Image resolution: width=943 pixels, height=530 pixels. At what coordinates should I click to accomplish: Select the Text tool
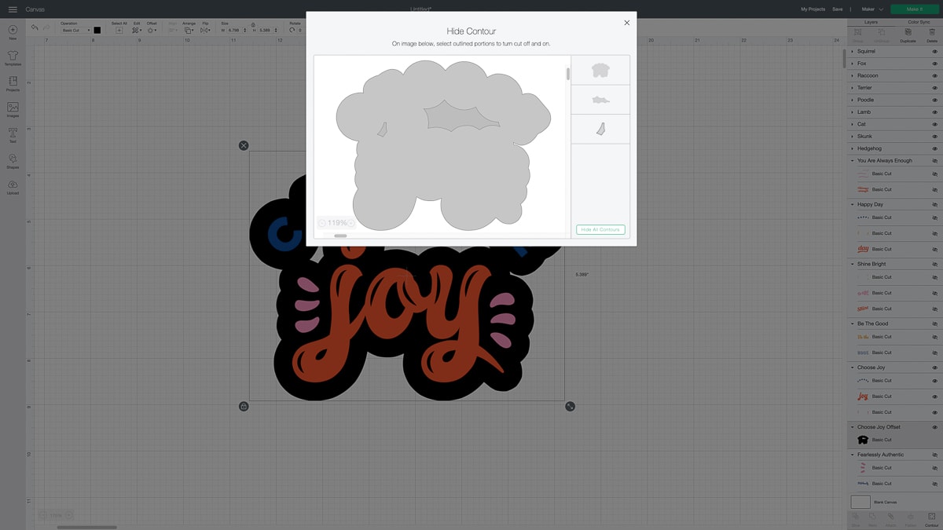[13, 135]
